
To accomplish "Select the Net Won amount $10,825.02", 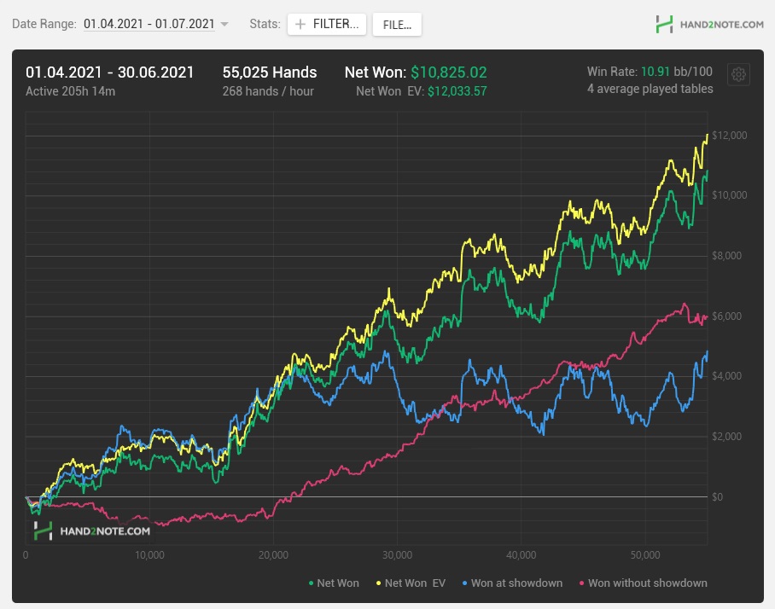I will [449, 72].
